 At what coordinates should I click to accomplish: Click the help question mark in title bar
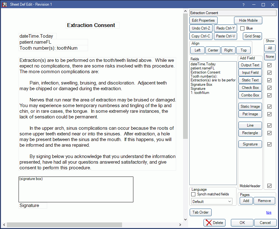(x=243, y=5)
